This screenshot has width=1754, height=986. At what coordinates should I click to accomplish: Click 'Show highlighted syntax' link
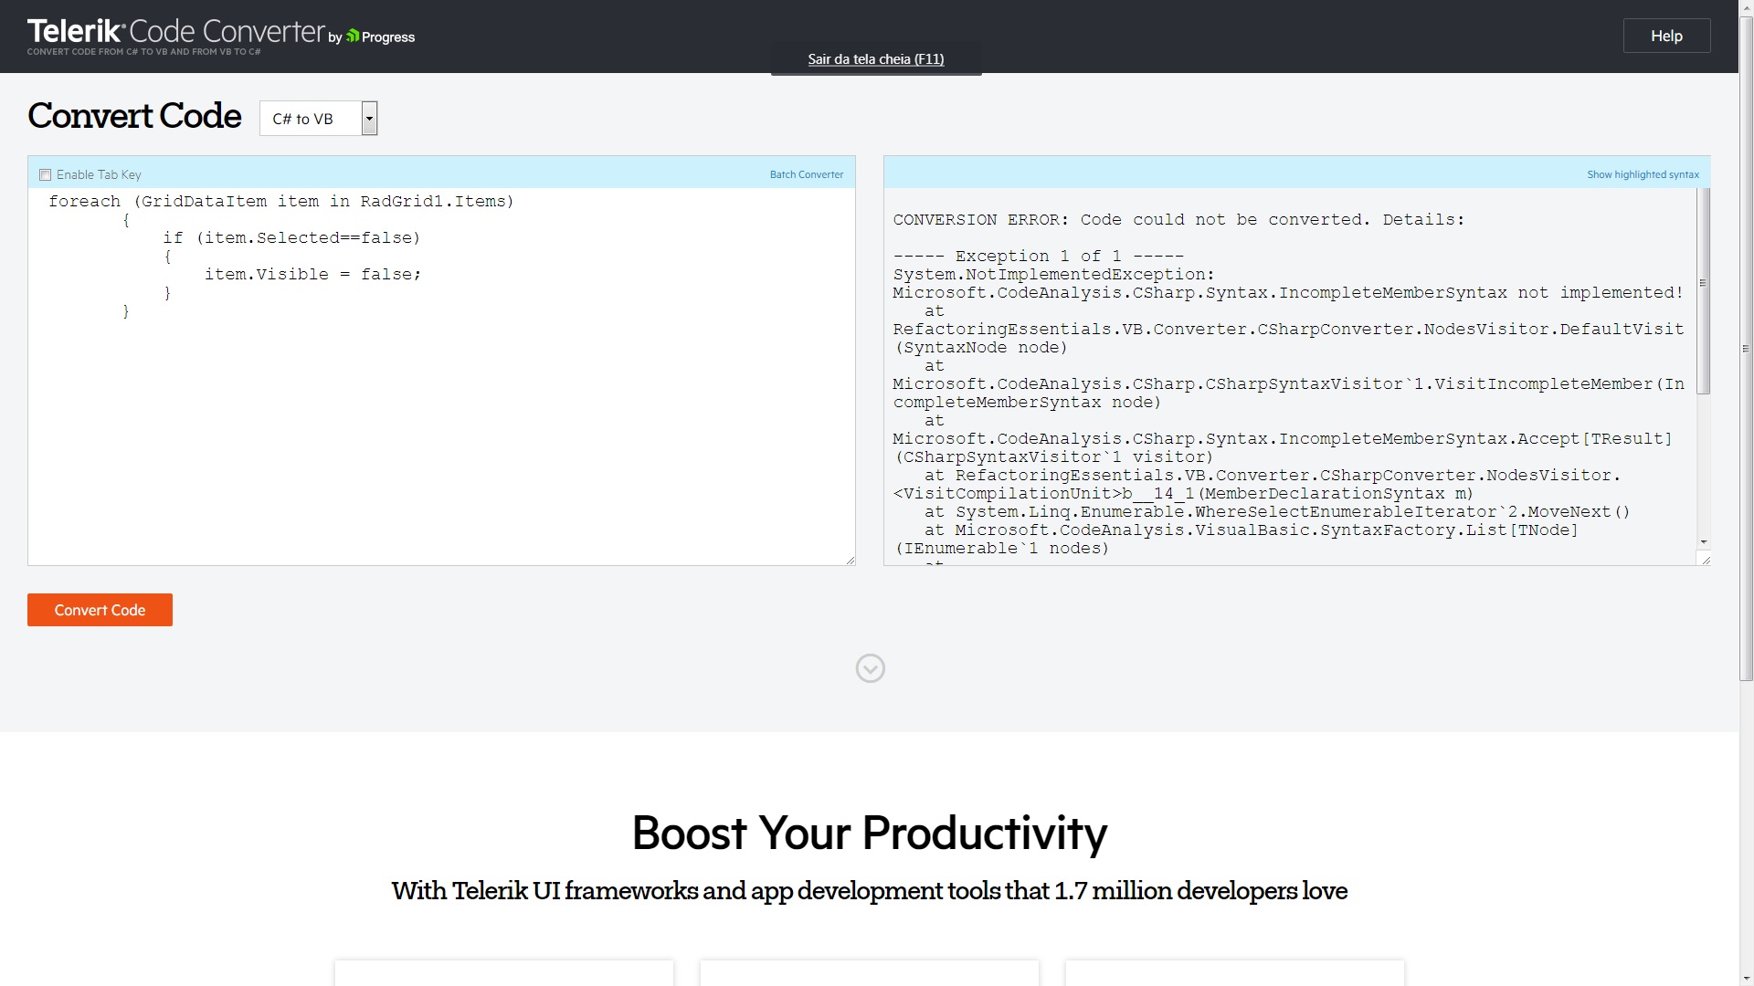click(x=1643, y=174)
